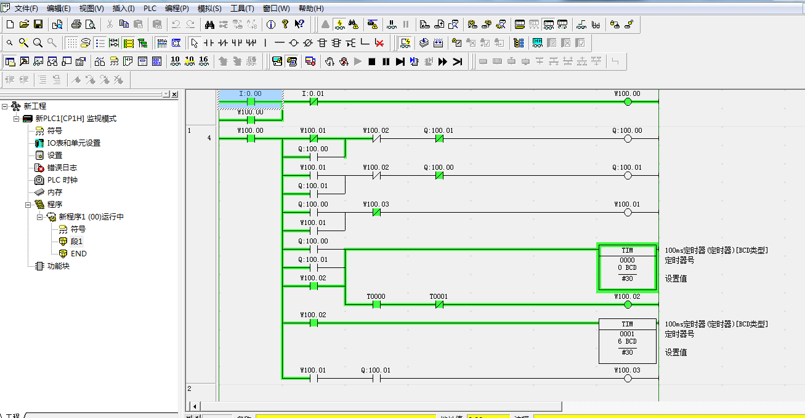This screenshot has height=418, width=805.
Task: Click the Print icon in the toolbar
Action: 76,25
